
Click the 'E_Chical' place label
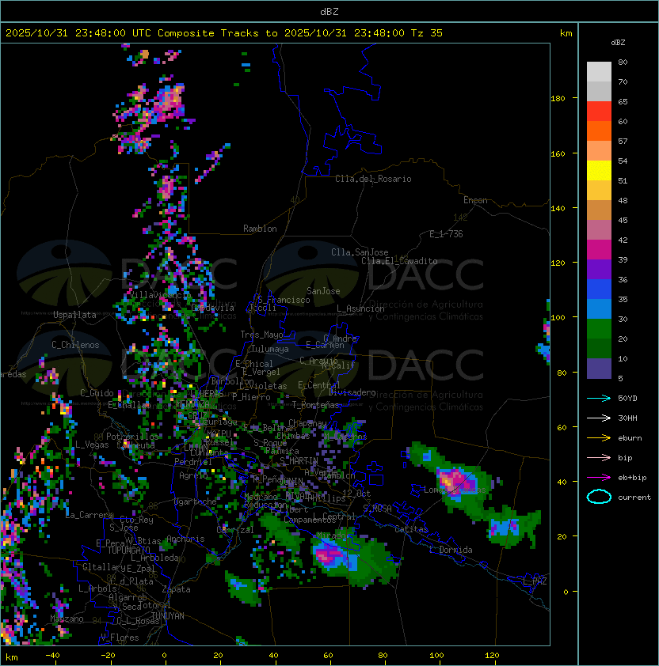pos(254,364)
